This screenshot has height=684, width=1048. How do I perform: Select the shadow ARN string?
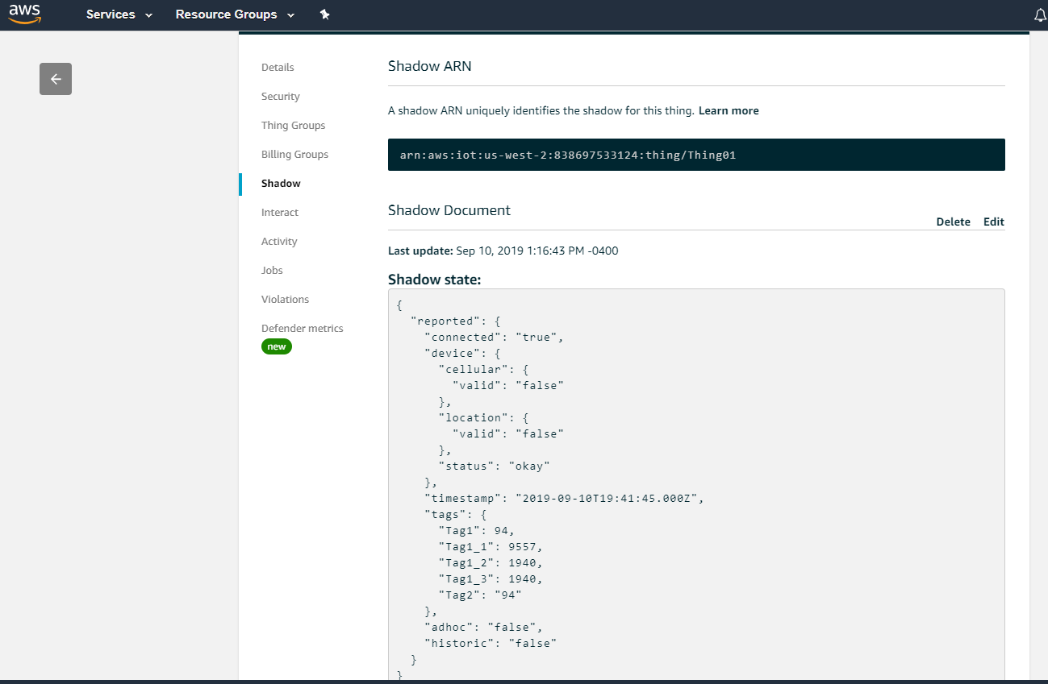[x=568, y=155]
